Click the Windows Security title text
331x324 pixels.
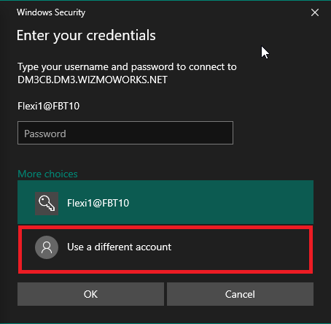click(x=51, y=12)
